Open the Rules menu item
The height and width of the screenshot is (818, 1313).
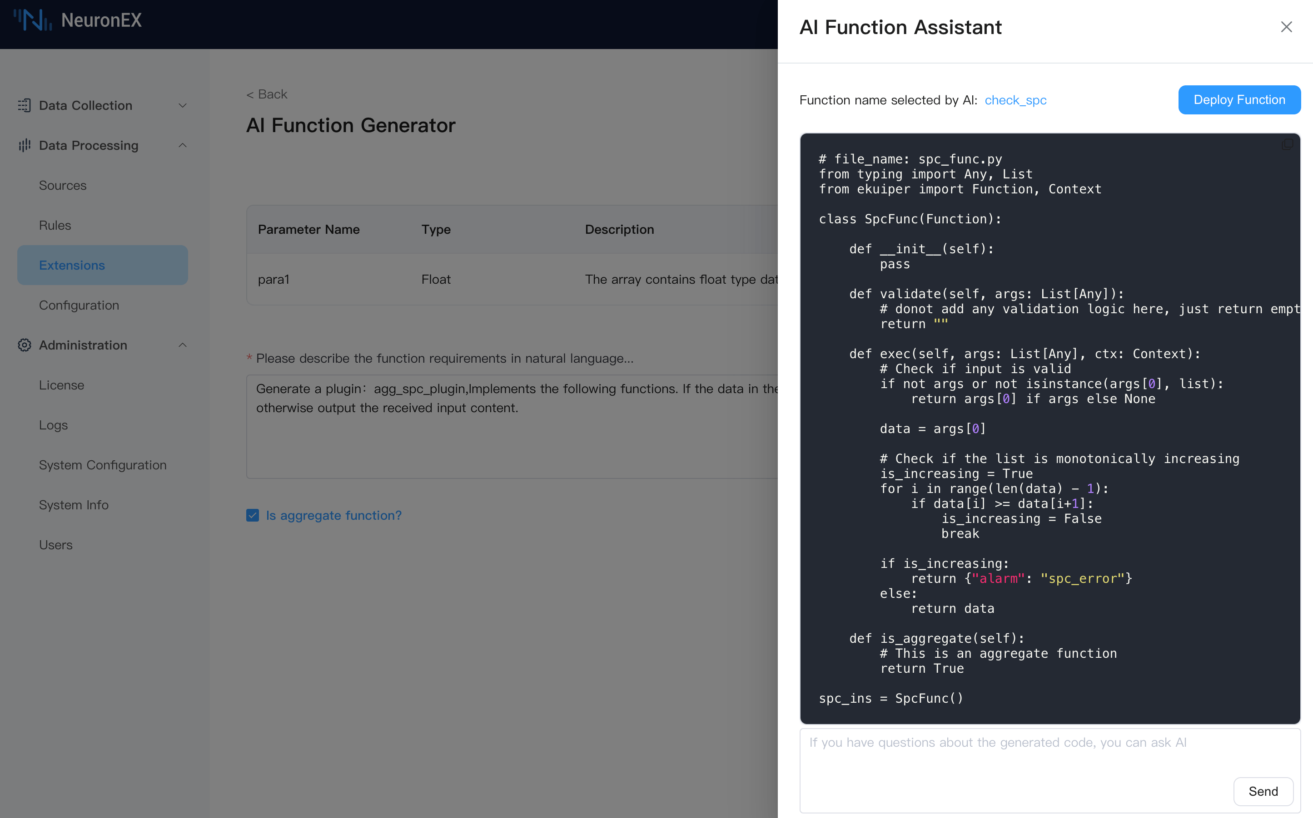pyautogui.click(x=55, y=226)
